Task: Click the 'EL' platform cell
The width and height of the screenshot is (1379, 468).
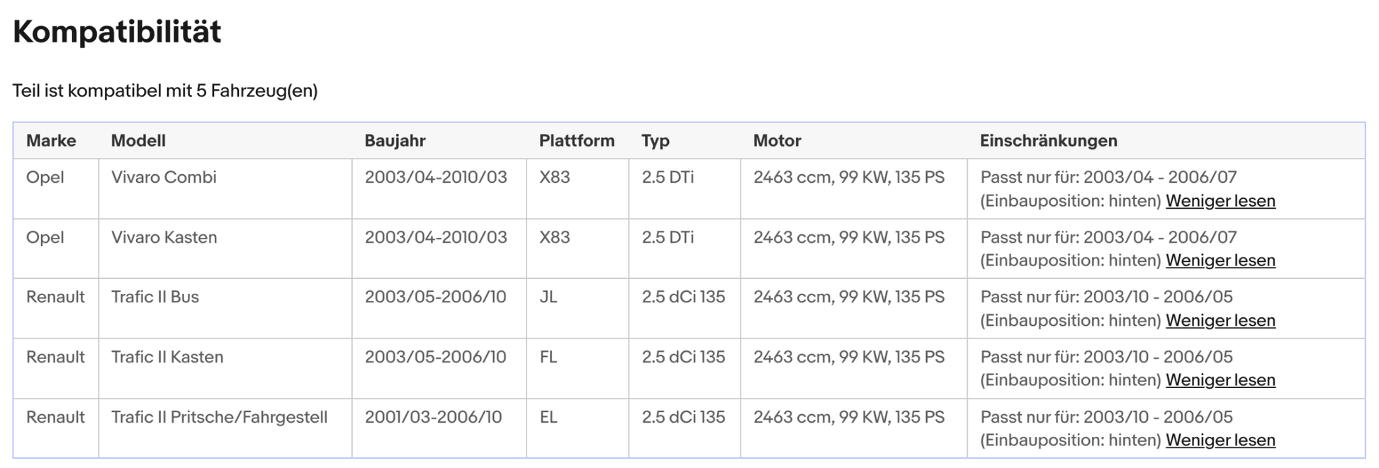Action: (548, 417)
